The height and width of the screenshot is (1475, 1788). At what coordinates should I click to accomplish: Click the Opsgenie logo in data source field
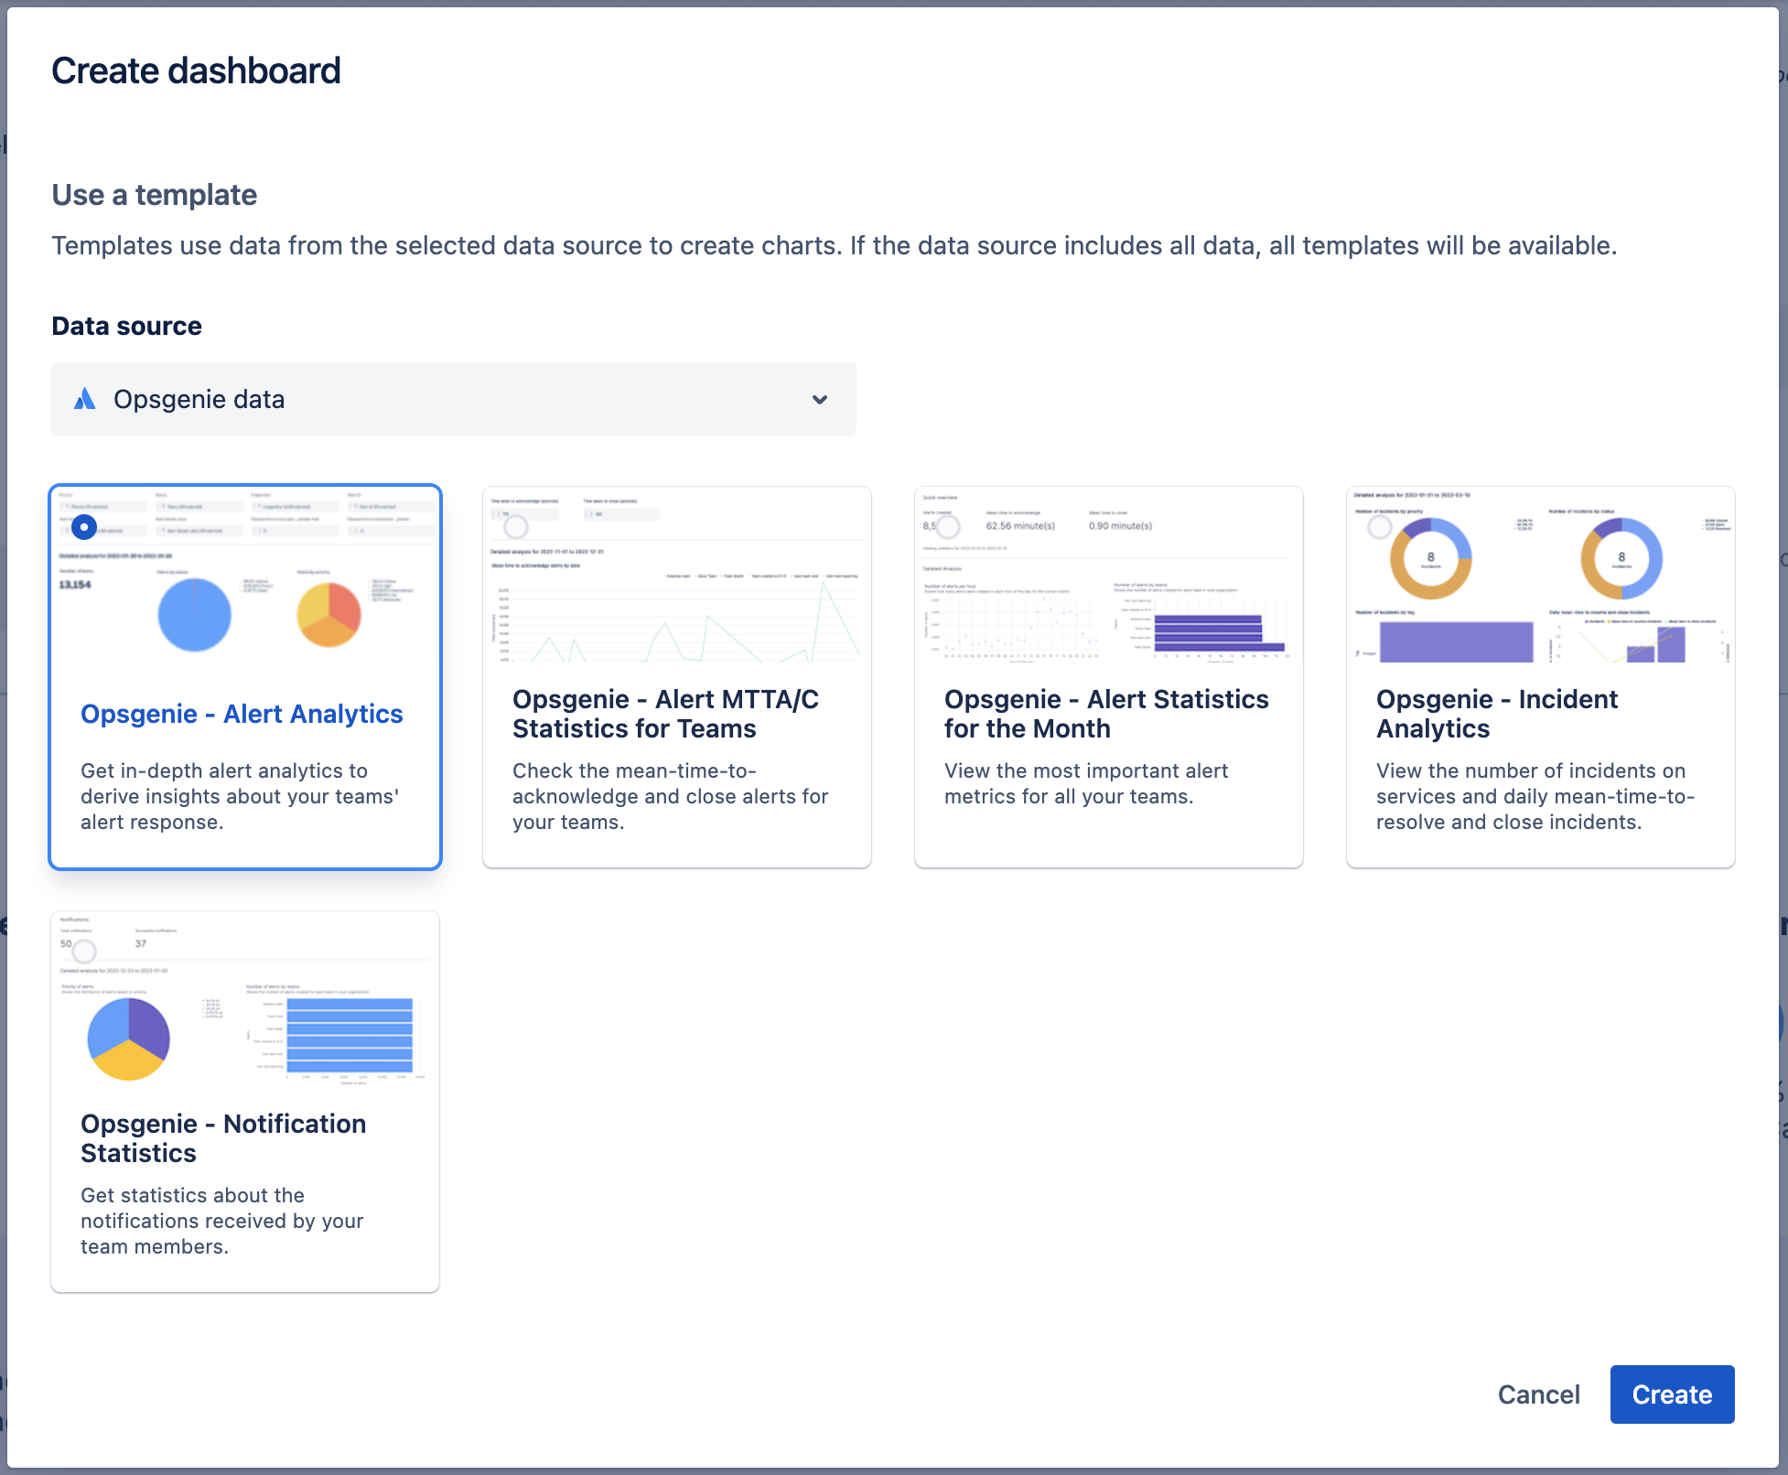tap(85, 399)
